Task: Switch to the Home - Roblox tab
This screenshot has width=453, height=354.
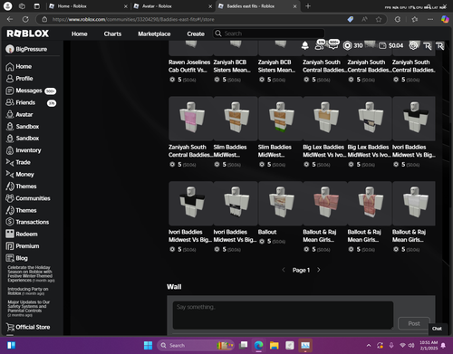Action: tap(88, 6)
